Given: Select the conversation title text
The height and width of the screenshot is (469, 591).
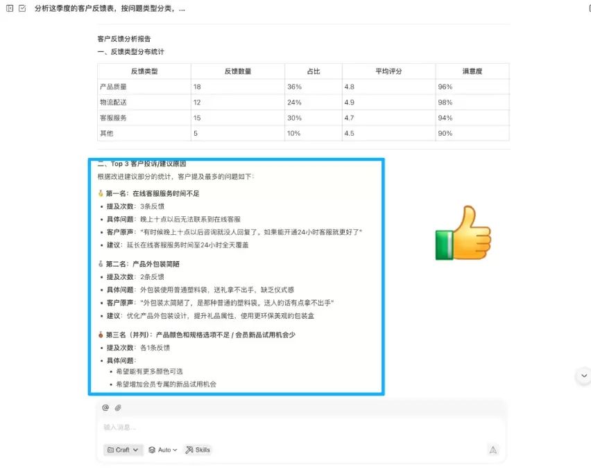Looking at the screenshot, I should [110, 8].
